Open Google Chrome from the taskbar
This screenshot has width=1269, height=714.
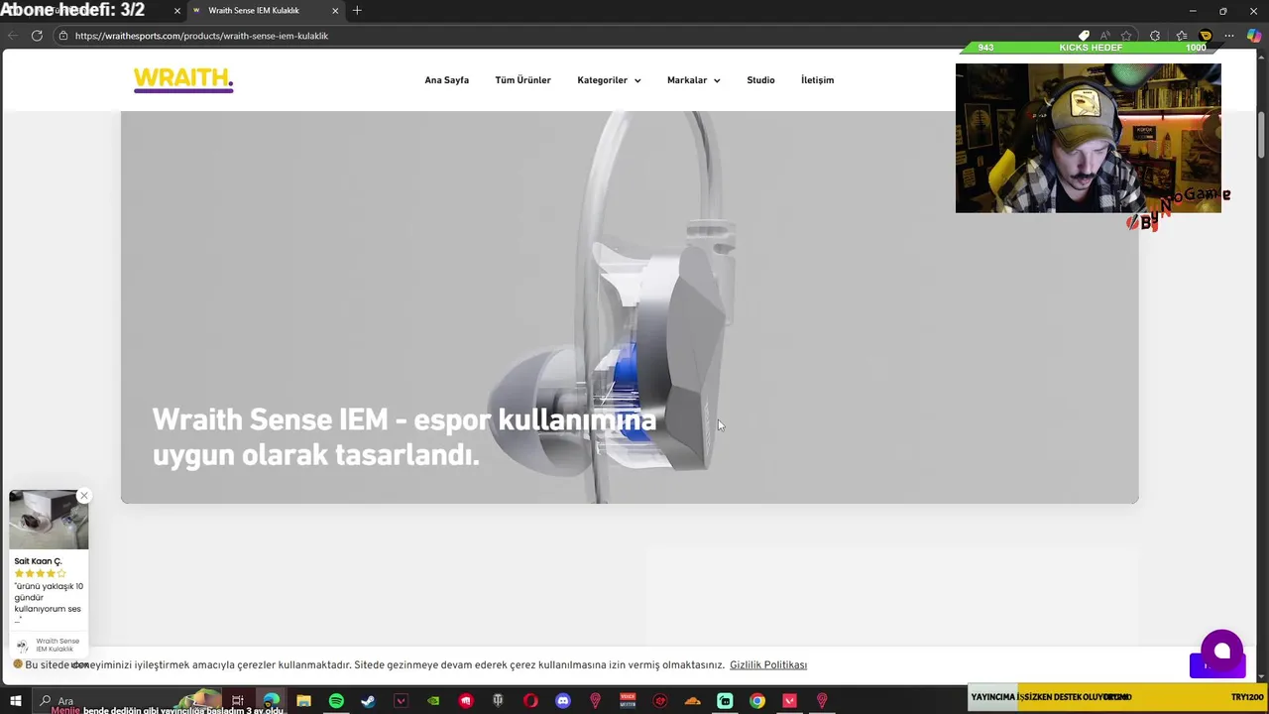pyautogui.click(x=757, y=701)
